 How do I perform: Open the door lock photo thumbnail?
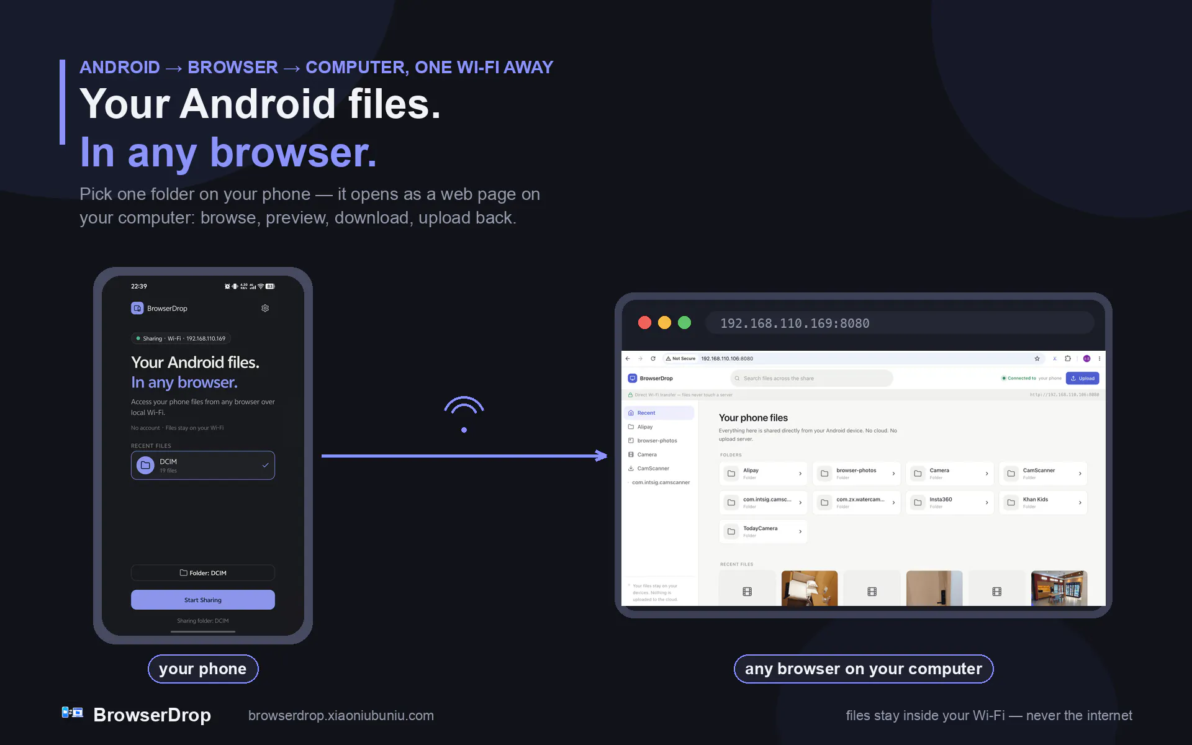coord(934,588)
